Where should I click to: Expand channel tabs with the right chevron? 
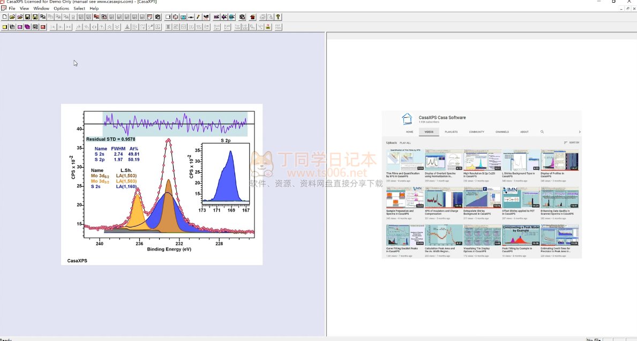click(579, 132)
